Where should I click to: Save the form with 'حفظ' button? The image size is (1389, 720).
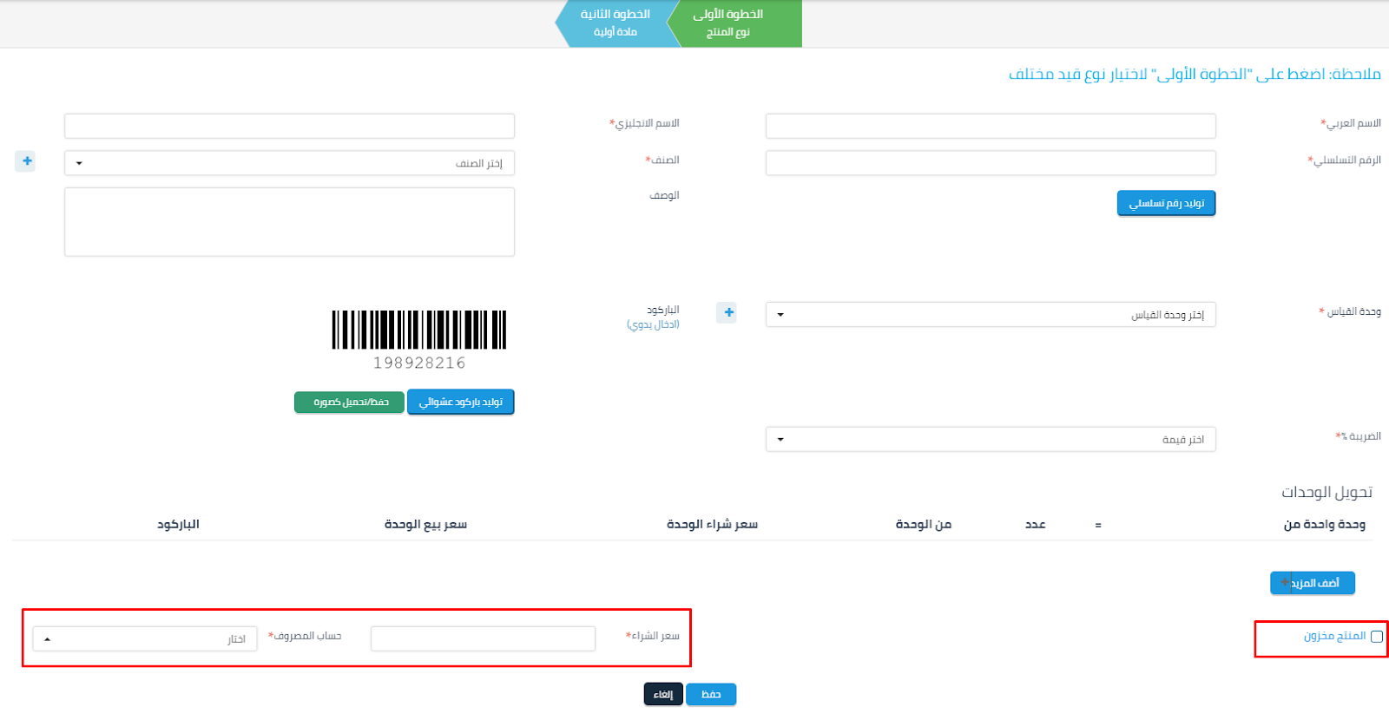pyautogui.click(x=711, y=694)
